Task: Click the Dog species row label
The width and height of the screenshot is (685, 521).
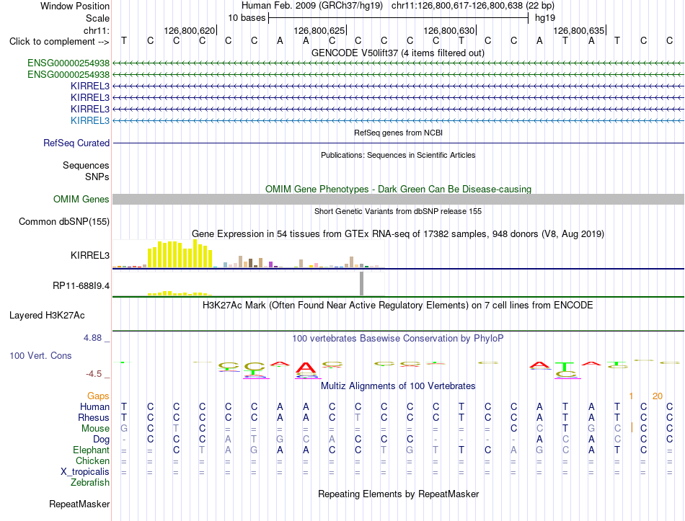Action: coord(101,440)
